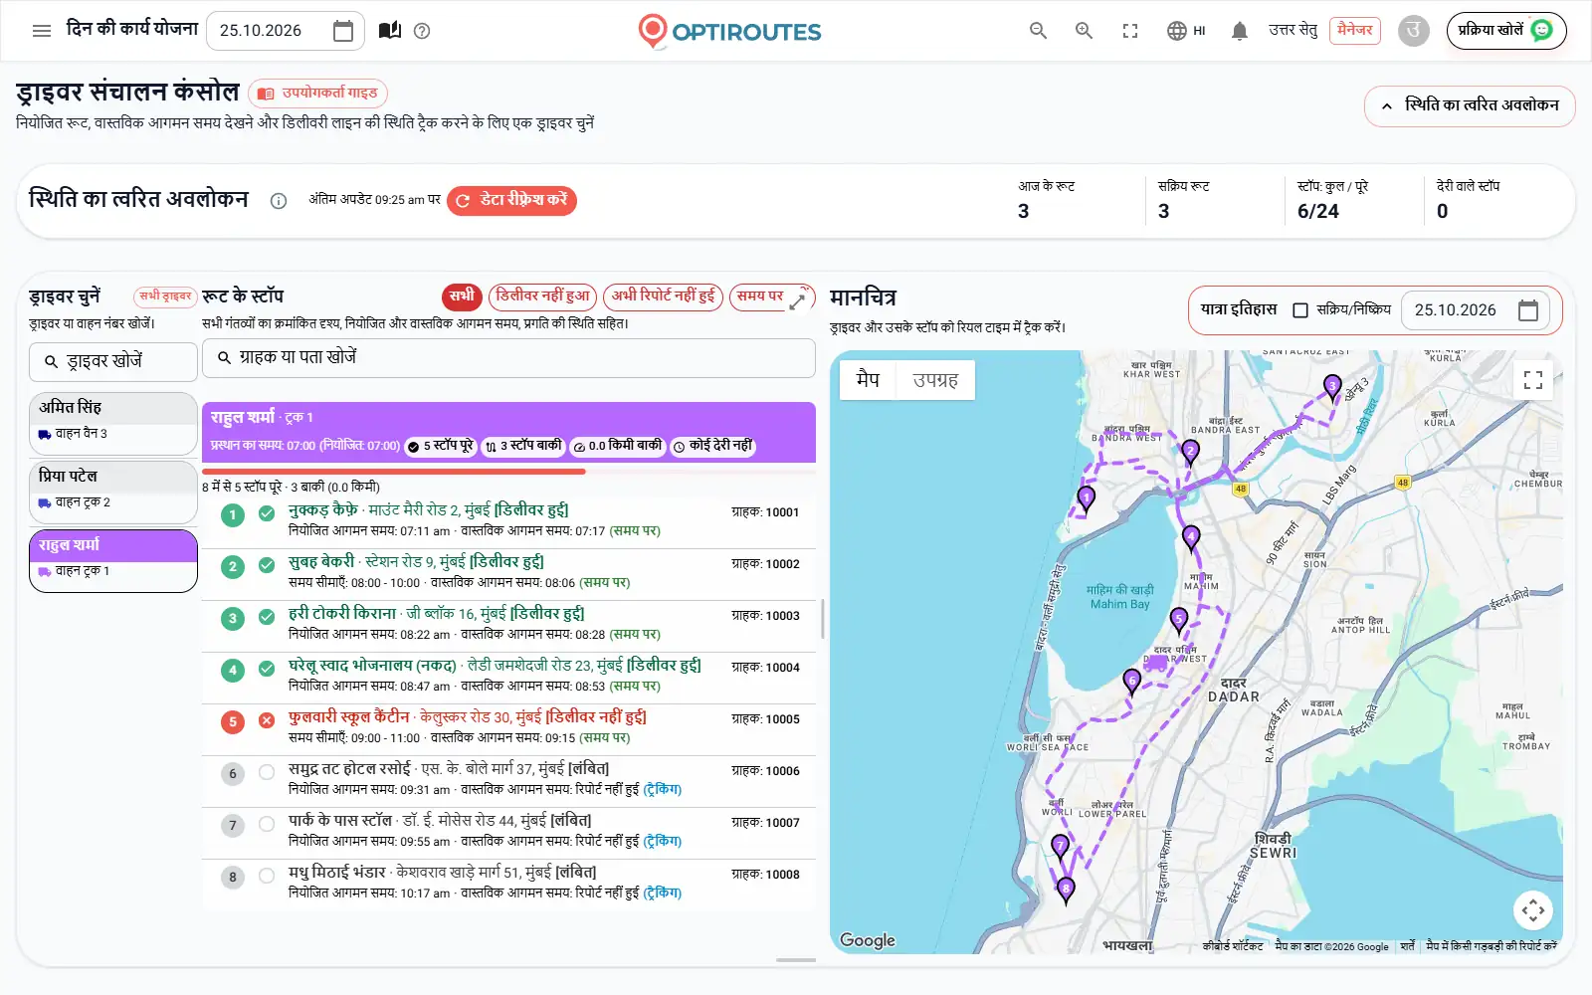
Task: Open calendar icon in the header date field
Action: [x=342, y=31]
